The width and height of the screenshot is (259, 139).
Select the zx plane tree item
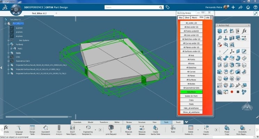19,36
